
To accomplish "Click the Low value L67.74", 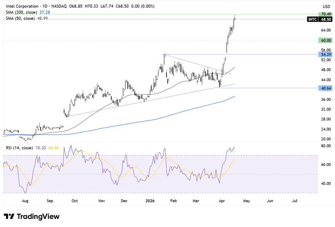I will 107,6.
